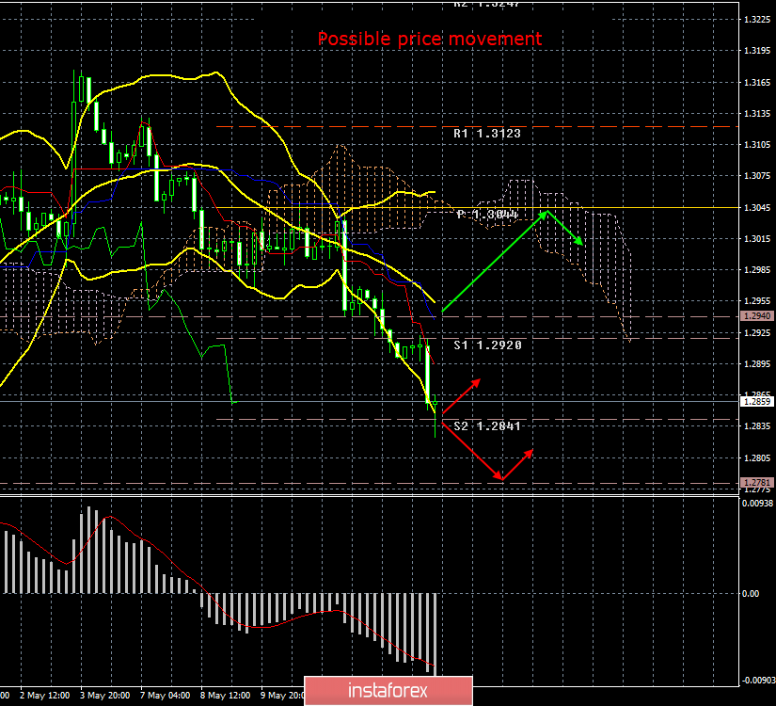
Task: Click price axis value 1.3105
Action: click(758, 145)
